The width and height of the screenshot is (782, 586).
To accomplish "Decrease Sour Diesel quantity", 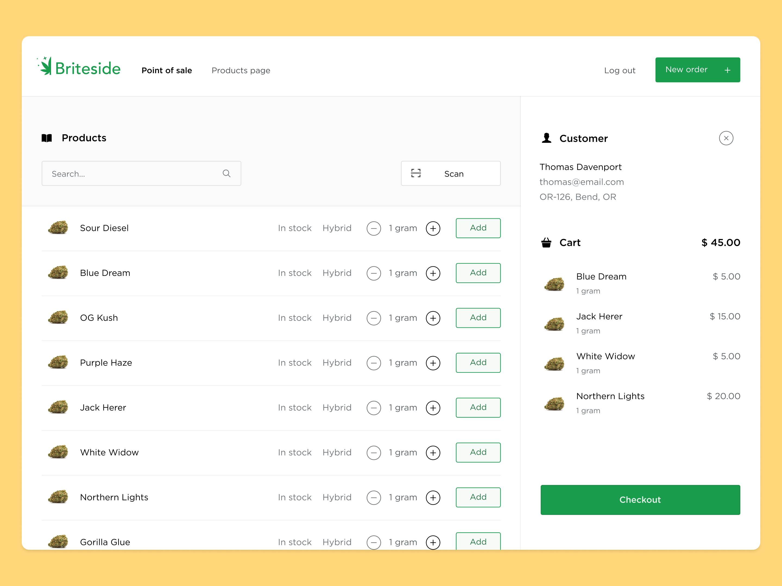I will (x=374, y=228).
